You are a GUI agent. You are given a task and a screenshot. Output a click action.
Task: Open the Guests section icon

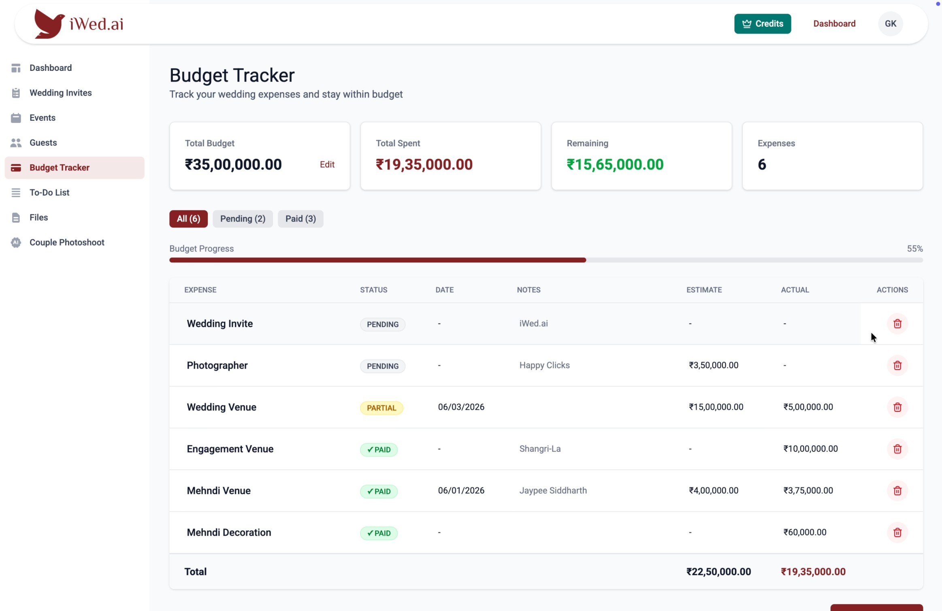[16, 143]
